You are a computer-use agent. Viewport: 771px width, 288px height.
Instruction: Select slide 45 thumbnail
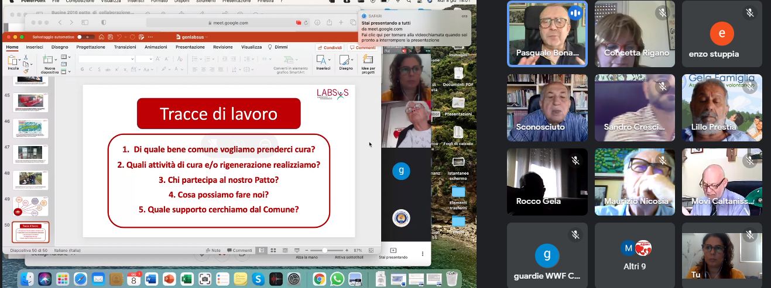30,102
